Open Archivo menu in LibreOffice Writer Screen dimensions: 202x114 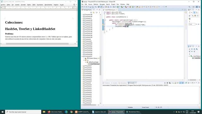pyautogui.click(x=3, y=5)
